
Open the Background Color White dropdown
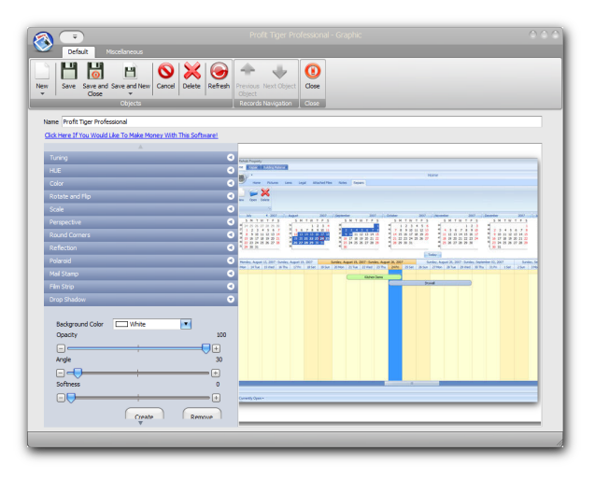click(x=186, y=324)
